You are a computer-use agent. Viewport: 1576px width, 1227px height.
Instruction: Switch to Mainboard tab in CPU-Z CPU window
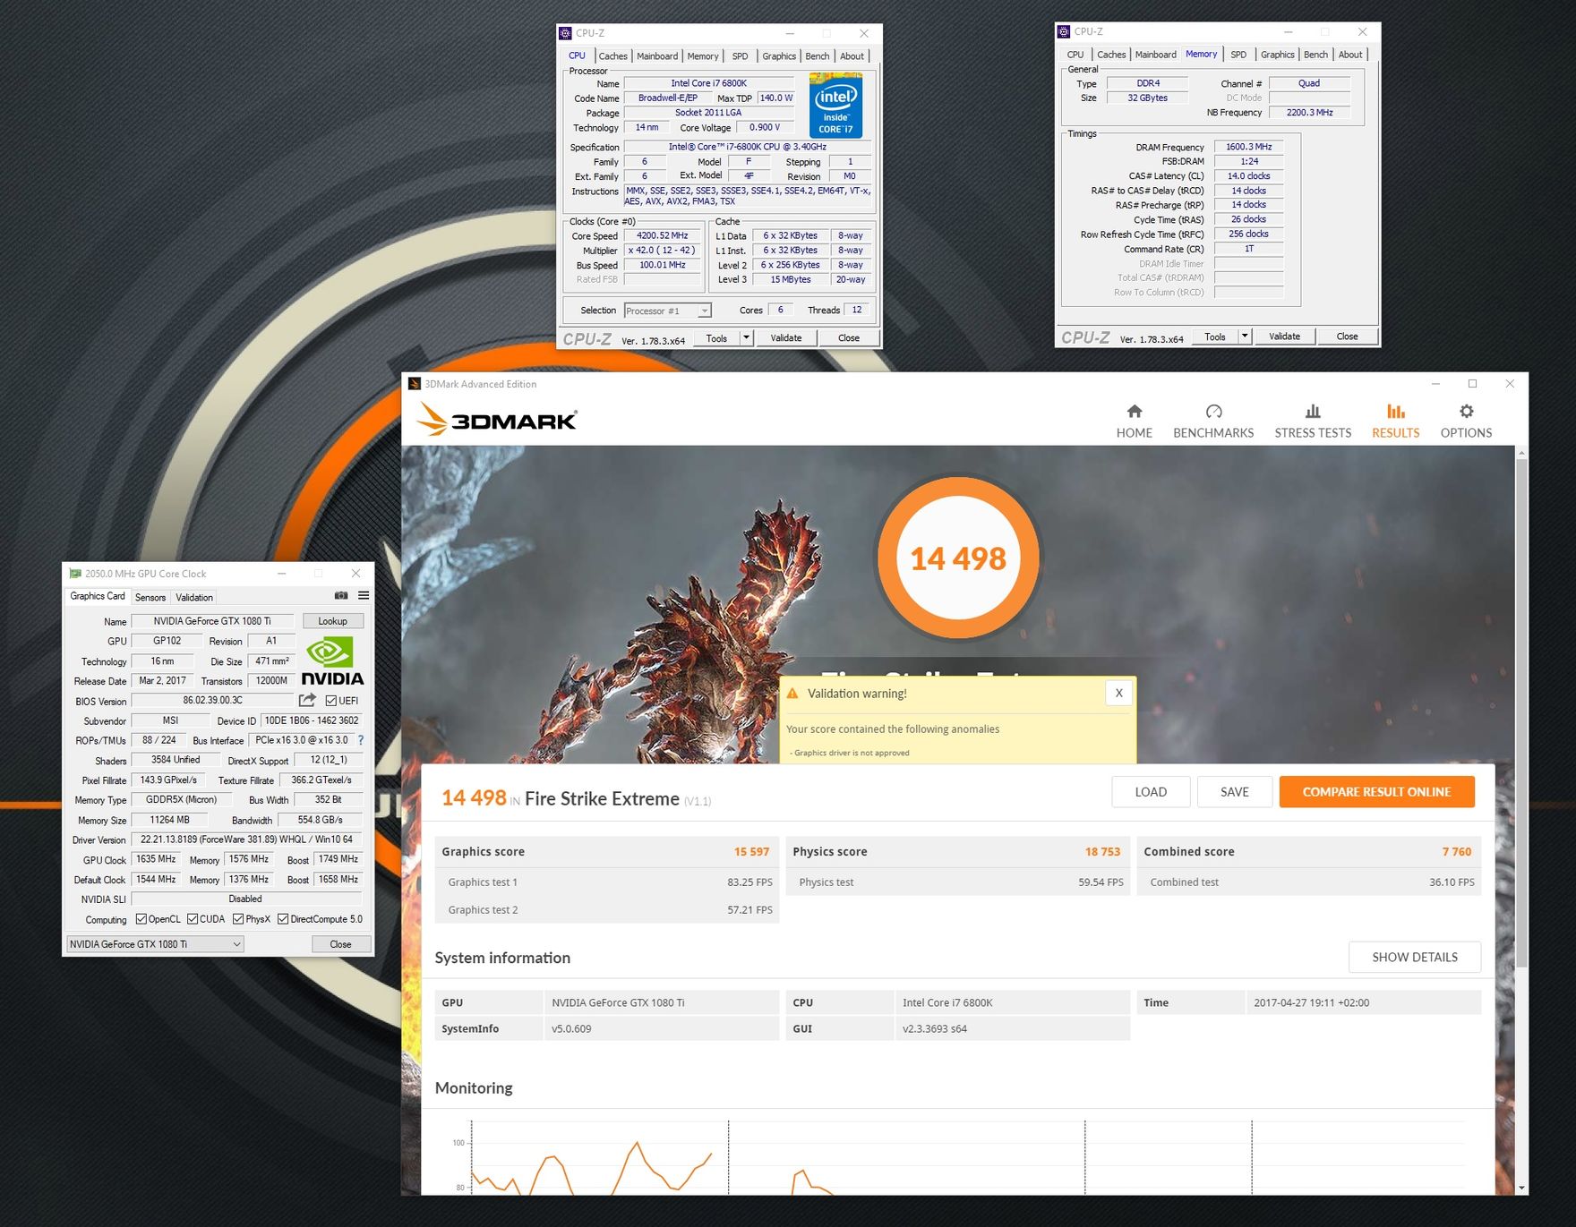pyautogui.click(x=657, y=55)
